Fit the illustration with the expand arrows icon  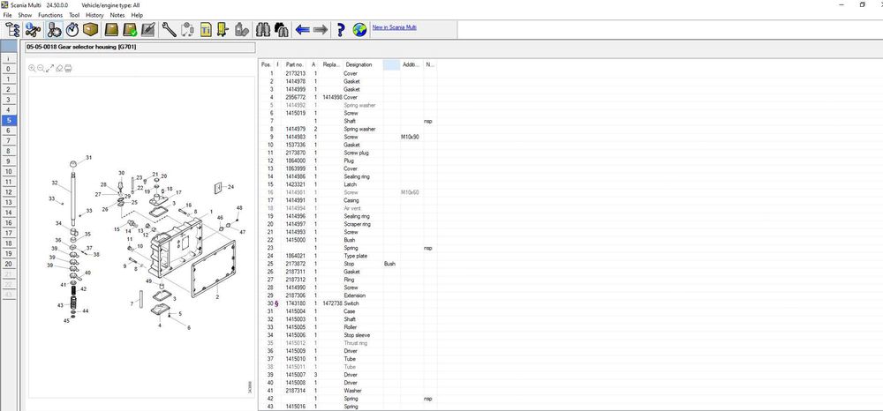(49, 68)
